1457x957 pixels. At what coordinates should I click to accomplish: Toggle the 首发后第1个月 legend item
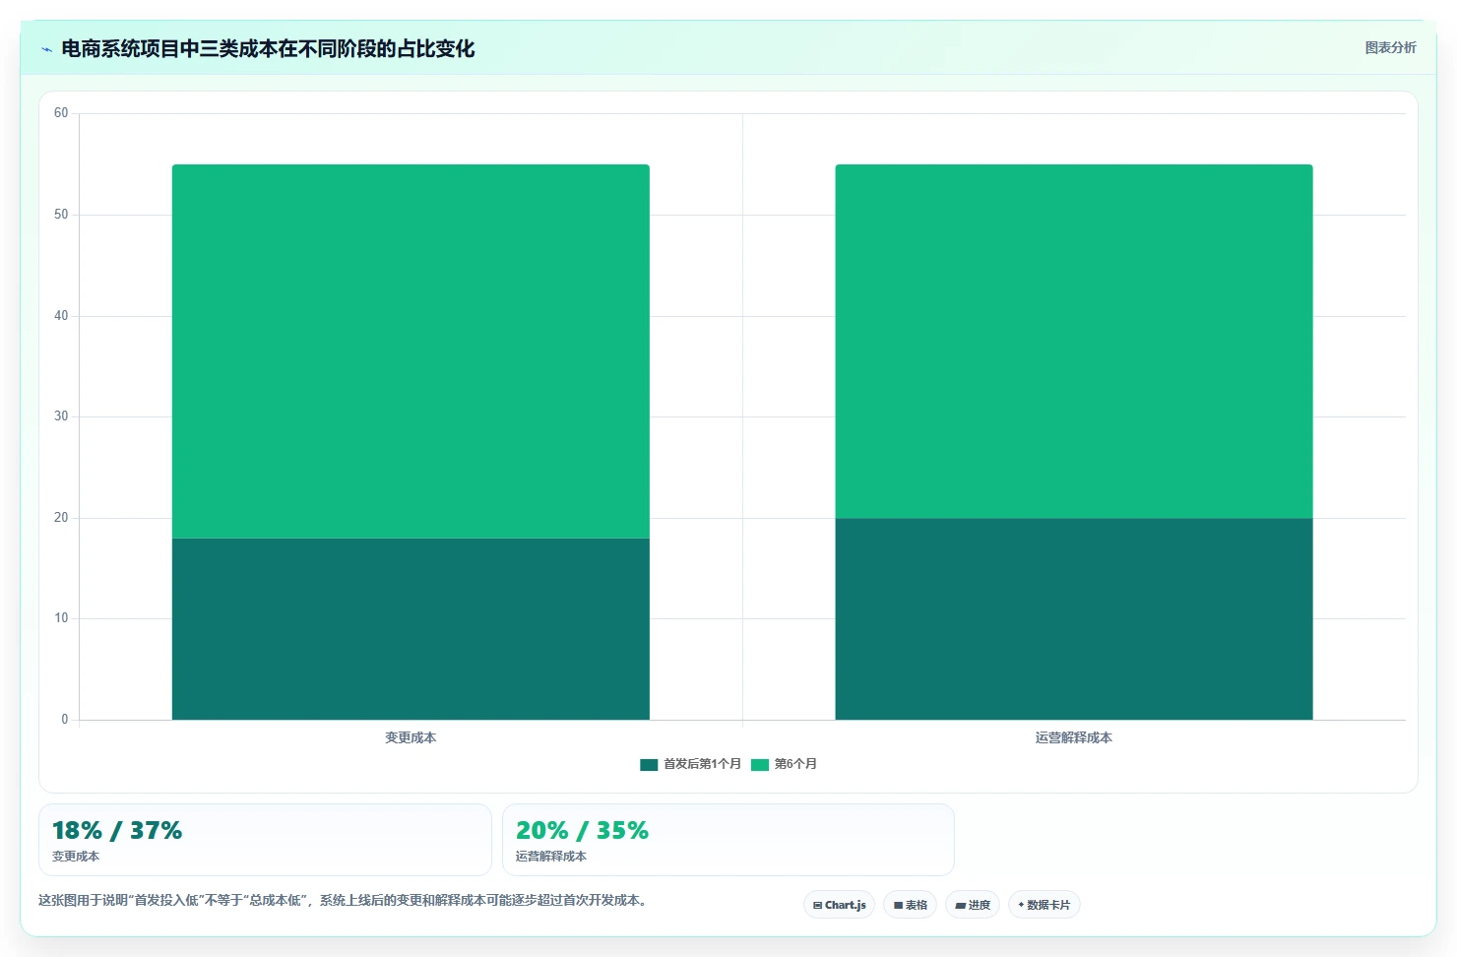tap(690, 764)
